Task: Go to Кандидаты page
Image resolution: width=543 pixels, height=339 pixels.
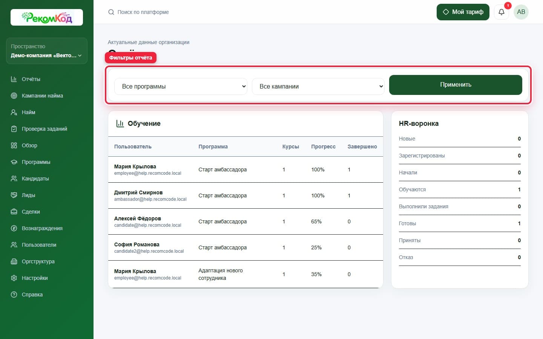Action: point(47,179)
